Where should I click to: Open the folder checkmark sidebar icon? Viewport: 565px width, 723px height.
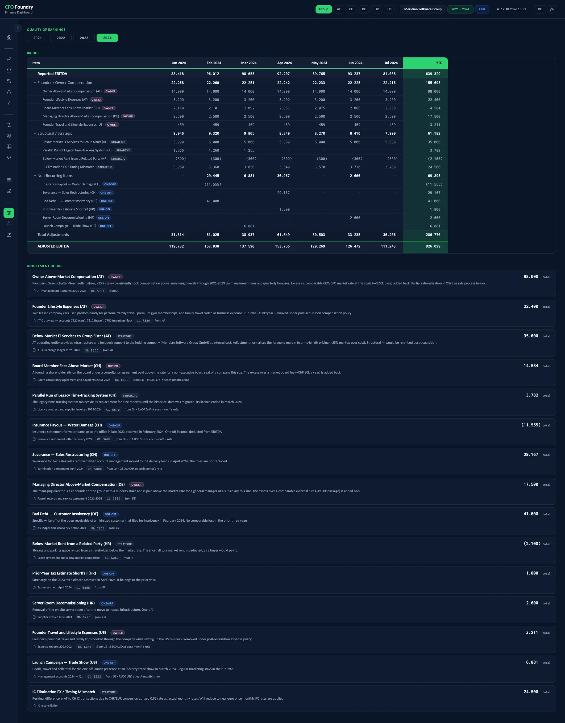(x=9, y=235)
